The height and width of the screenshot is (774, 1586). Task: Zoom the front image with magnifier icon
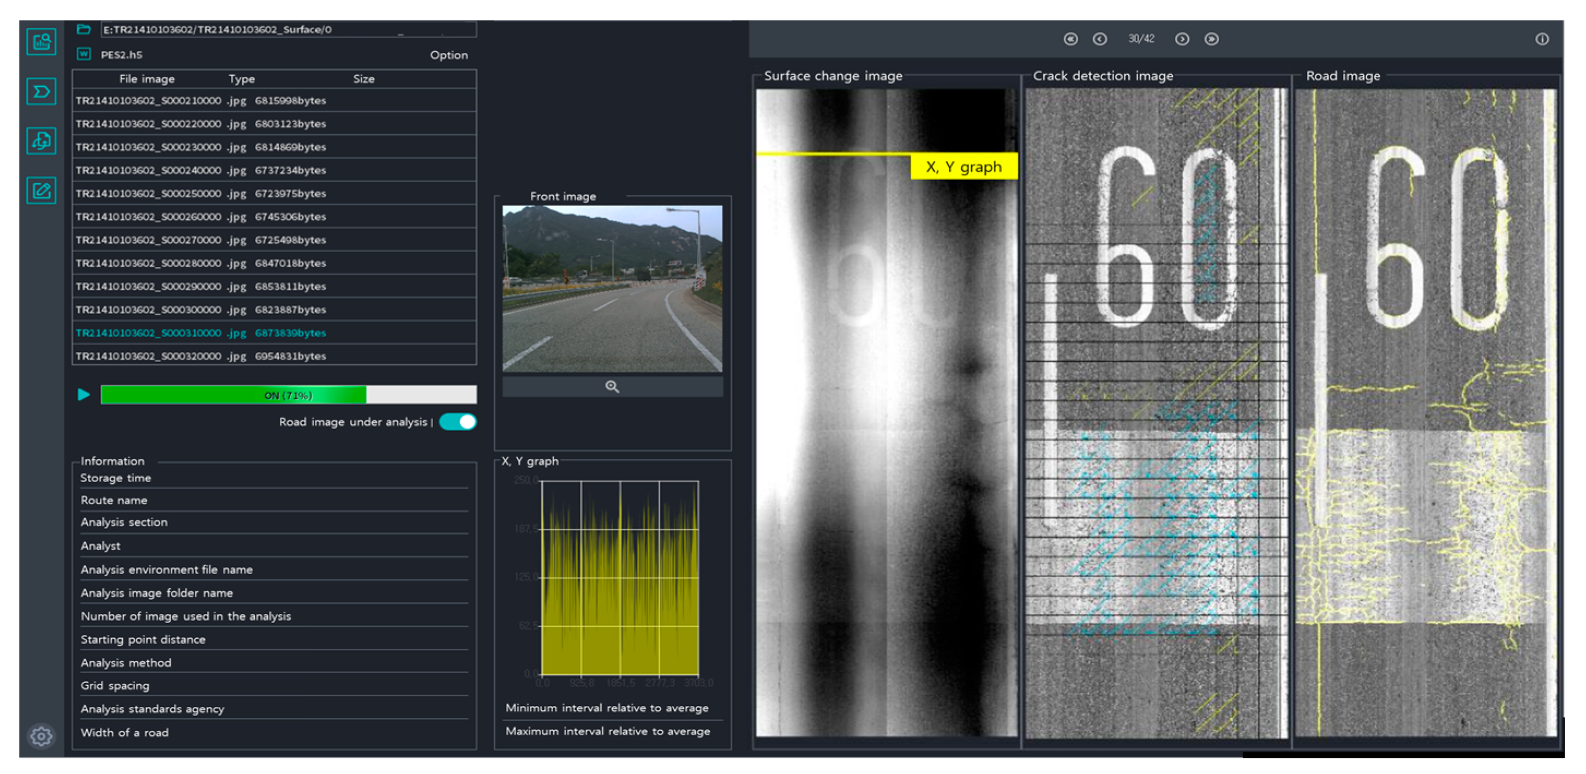point(612,387)
